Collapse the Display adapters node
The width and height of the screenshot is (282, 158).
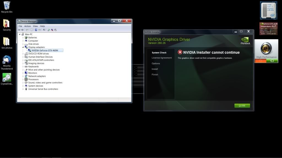pos(23,47)
